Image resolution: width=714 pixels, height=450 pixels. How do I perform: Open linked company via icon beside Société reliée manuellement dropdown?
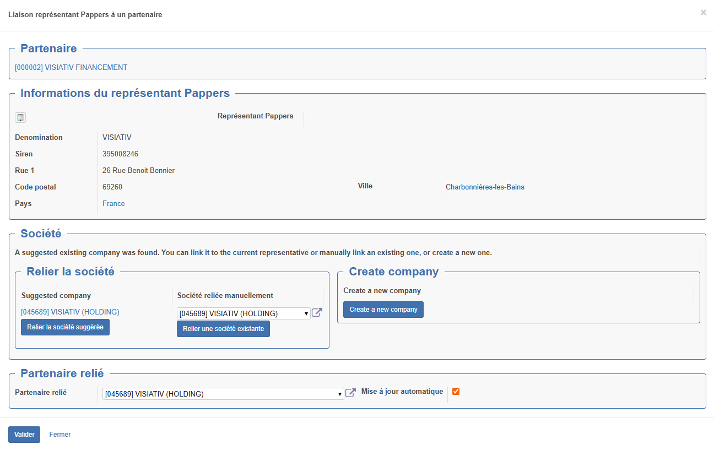317,312
